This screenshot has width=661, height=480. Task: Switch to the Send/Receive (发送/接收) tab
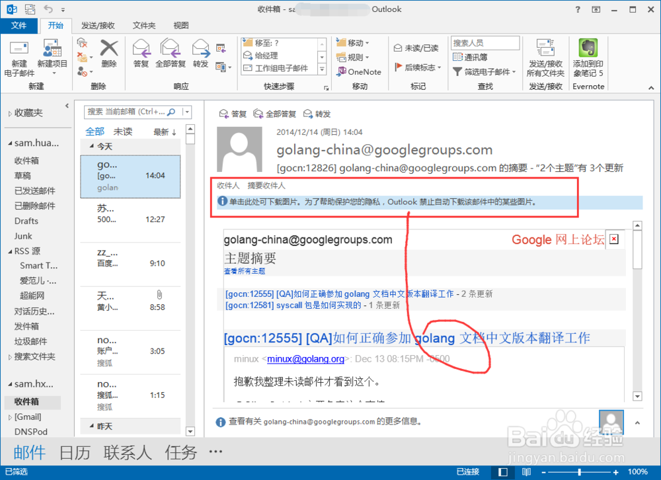point(98,26)
